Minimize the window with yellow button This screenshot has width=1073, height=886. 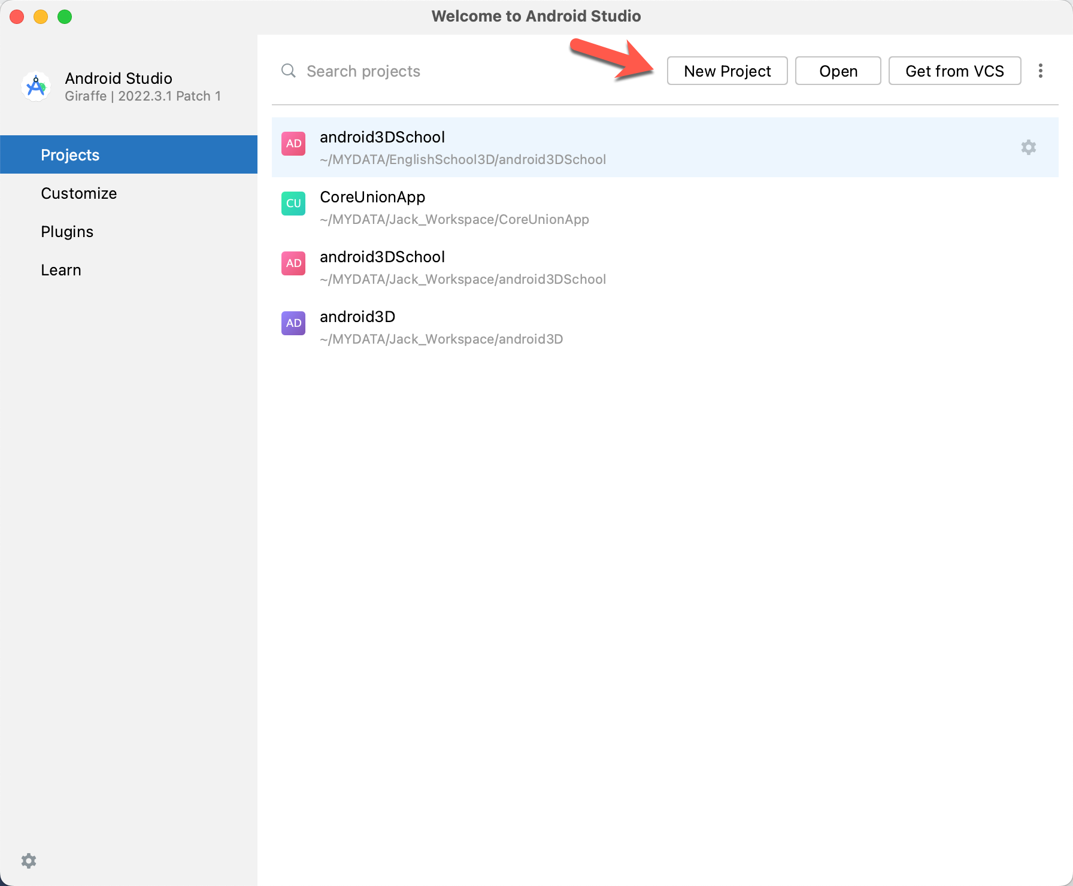tap(41, 17)
